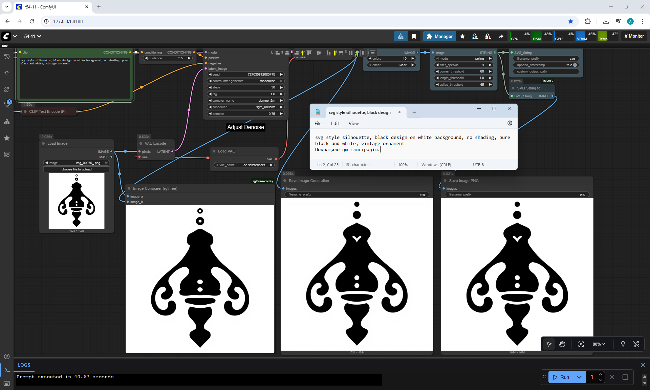Toggle link visibility icon in canvas toolbar
The image size is (650, 390).
point(636,344)
